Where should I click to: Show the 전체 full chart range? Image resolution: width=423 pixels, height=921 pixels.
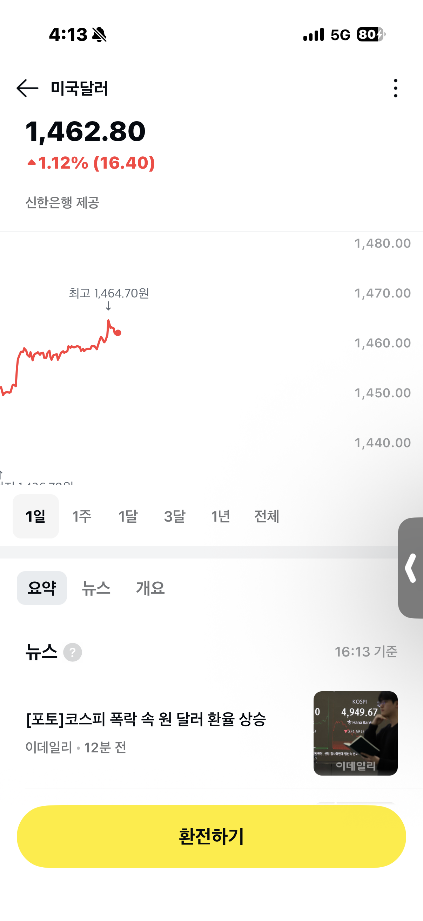267,516
